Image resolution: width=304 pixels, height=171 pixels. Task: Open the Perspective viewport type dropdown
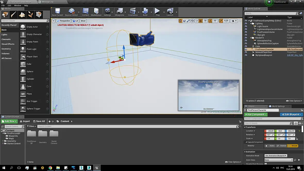pyautogui.click(x=63, y=21)
